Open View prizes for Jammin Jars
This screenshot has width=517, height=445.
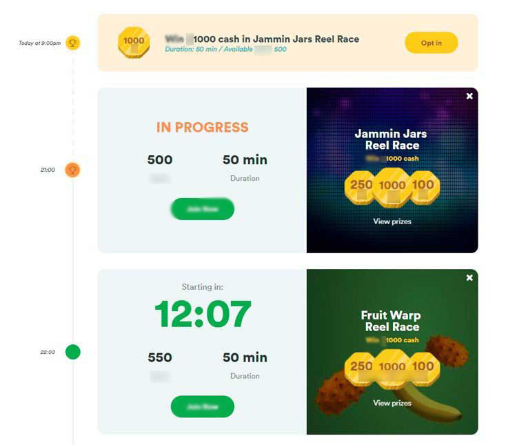coord(392,221)
